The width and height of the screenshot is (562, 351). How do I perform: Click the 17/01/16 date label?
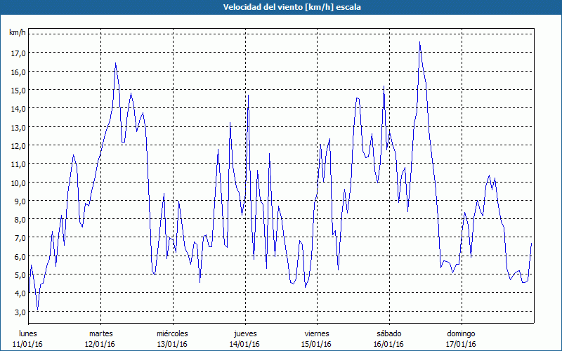click(x=461, y=344)
